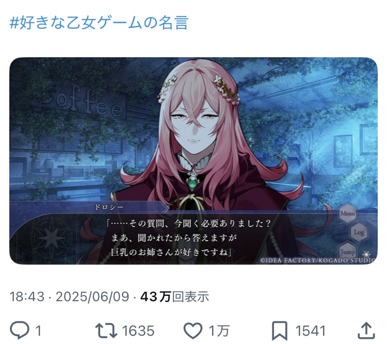Open the 18:43 · 2025/06/09 timestamp
The height and width of the screenshot is (344, 387).
(69, 297)
